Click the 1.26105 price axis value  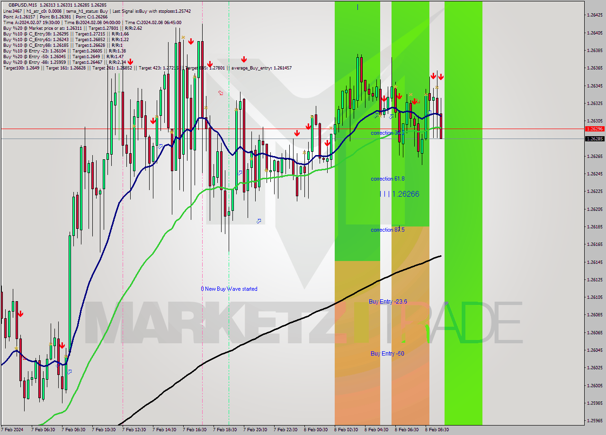pyautogui.click(x=595, y=297)
